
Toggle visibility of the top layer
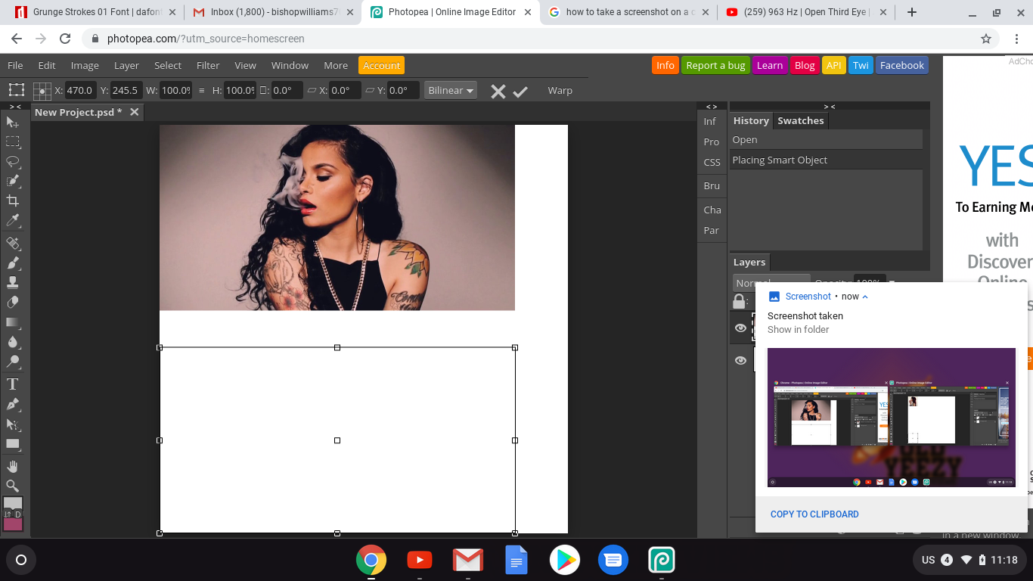click(x=740, y=328)
